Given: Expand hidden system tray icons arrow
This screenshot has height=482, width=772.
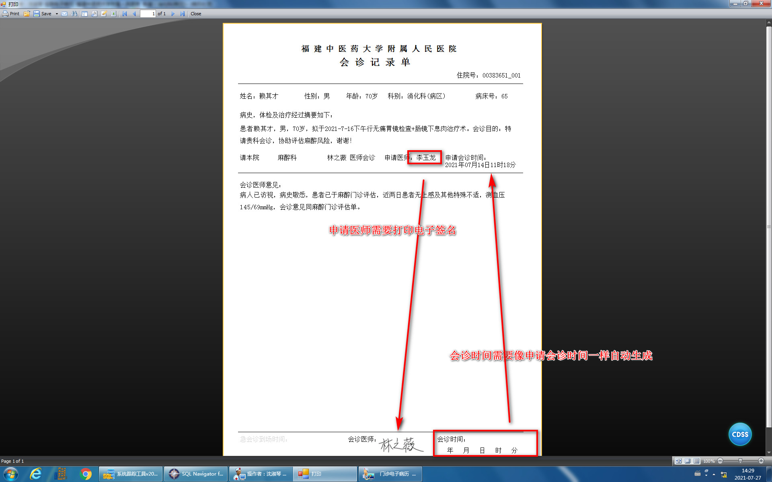Looking at the screenshot, I should click(714, 474).
